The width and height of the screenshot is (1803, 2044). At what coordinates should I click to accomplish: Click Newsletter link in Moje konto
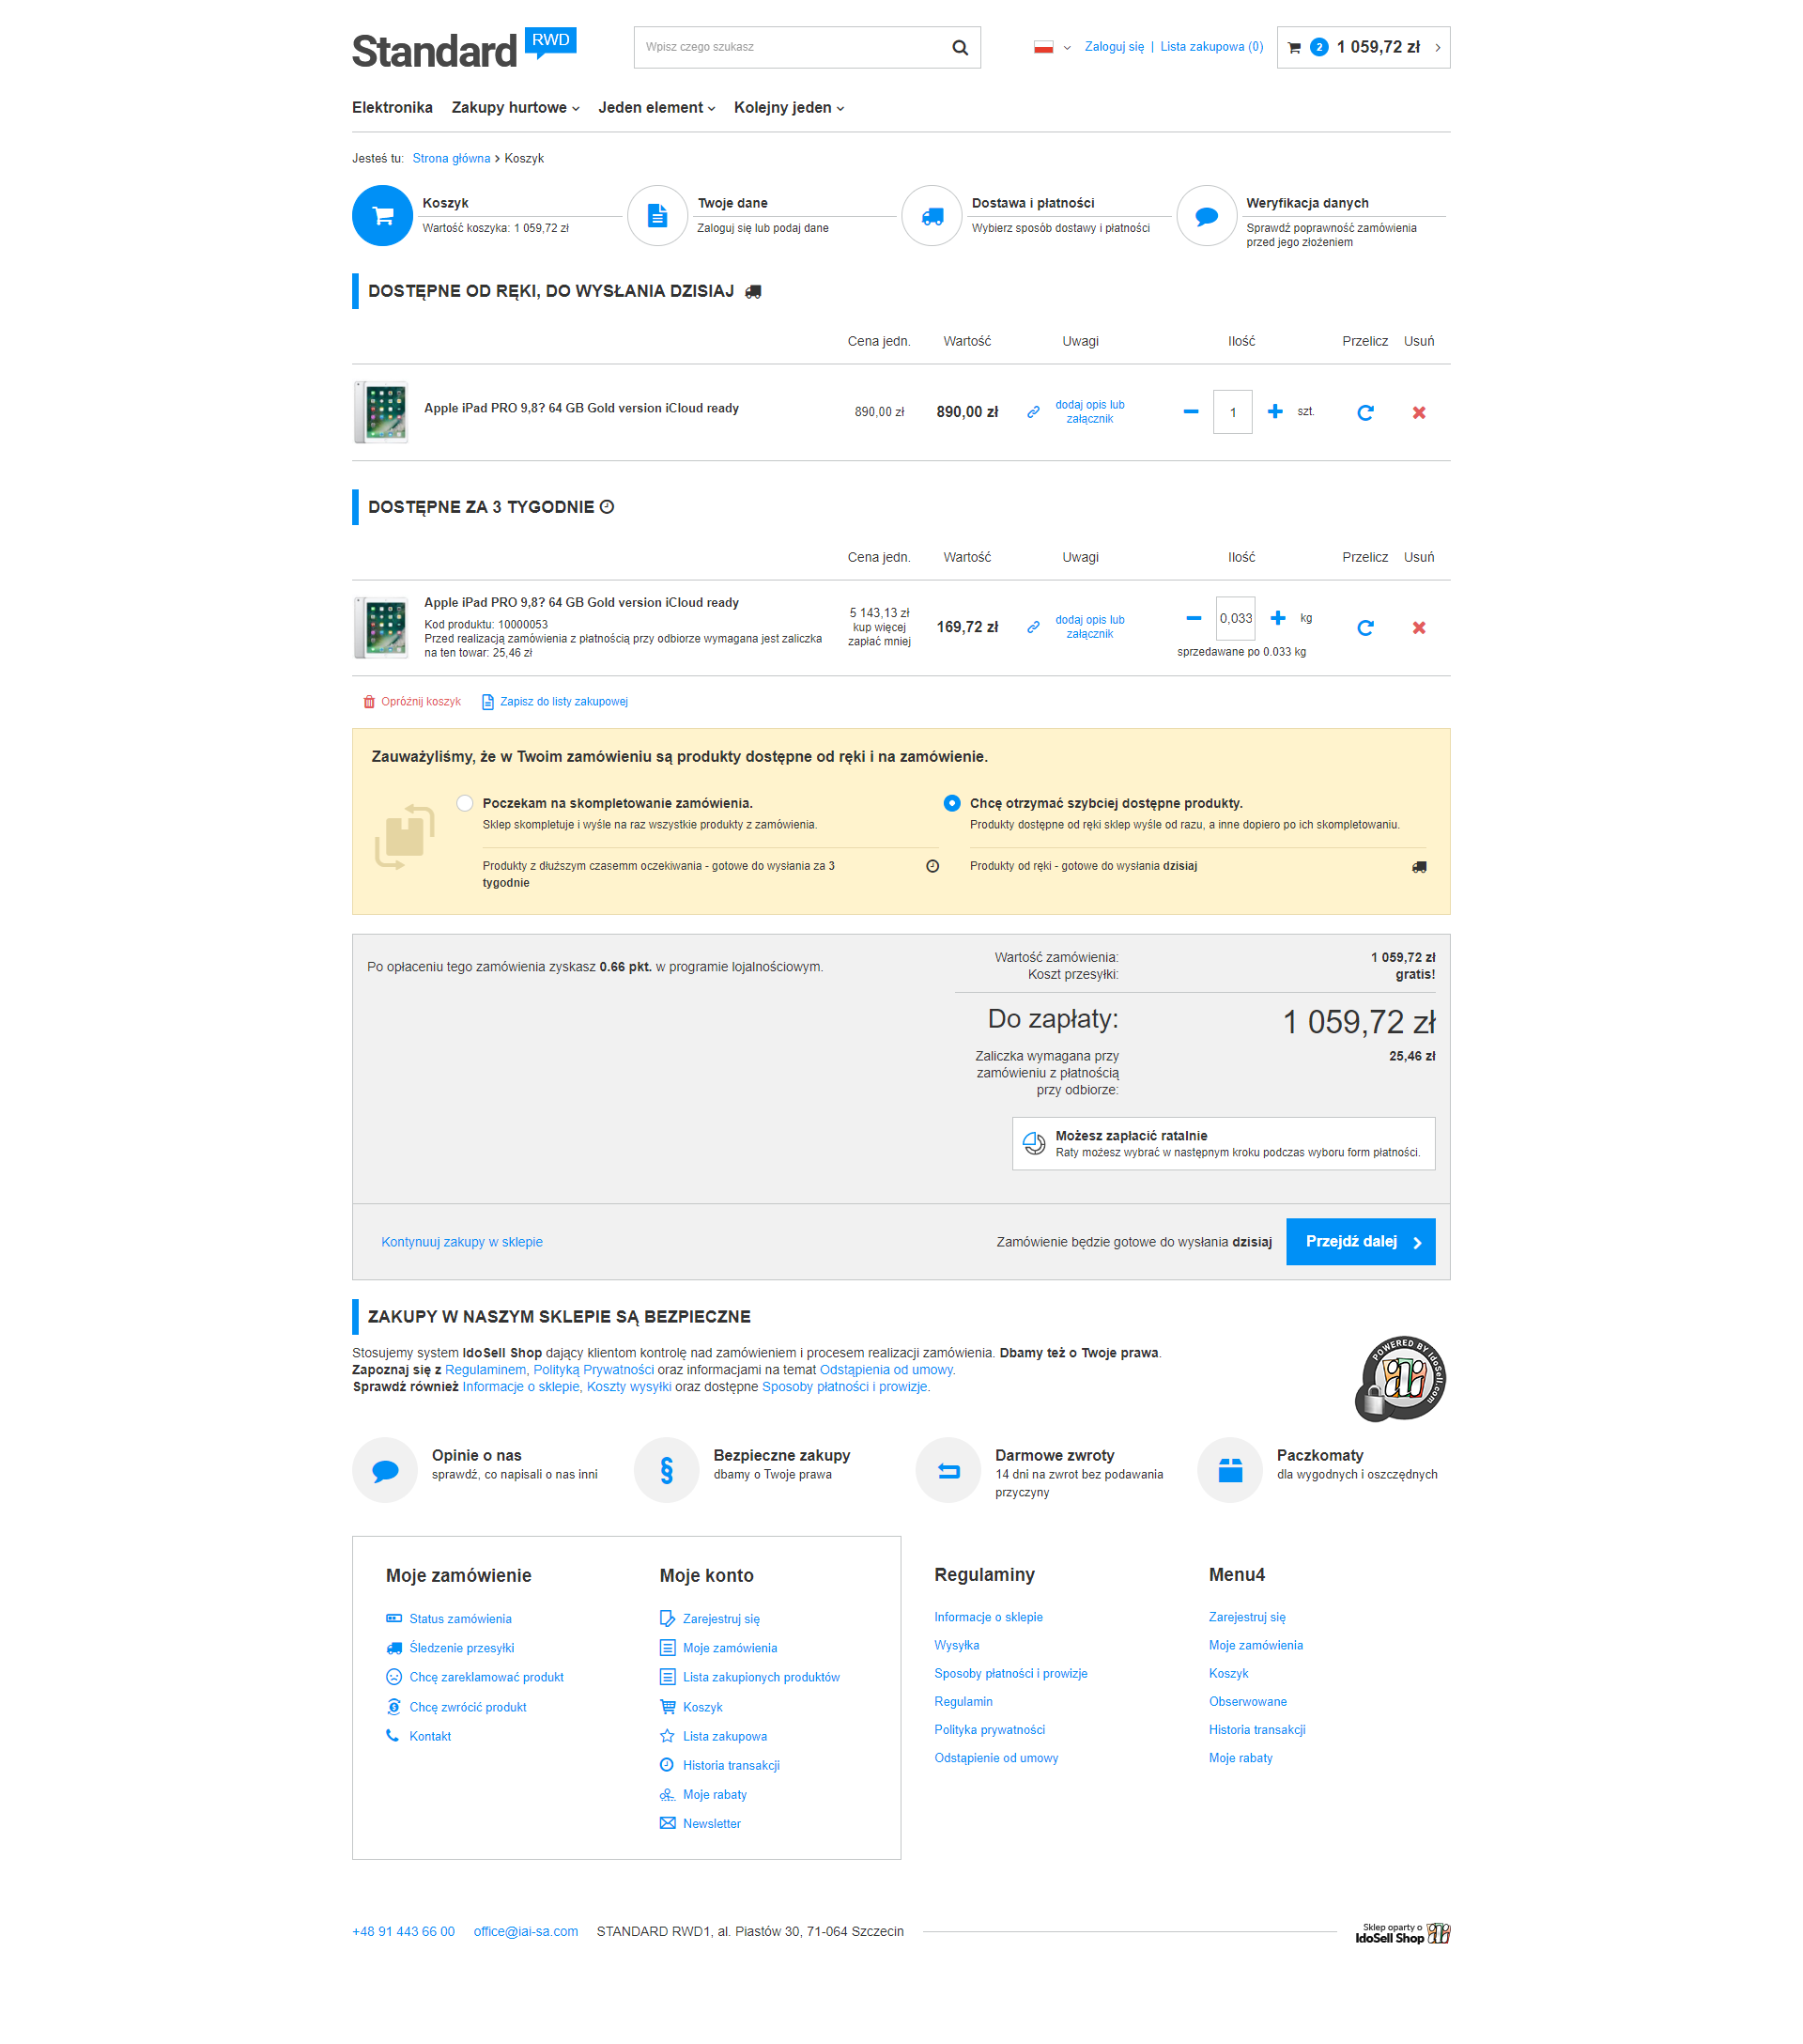click(x=712, y=1823)
